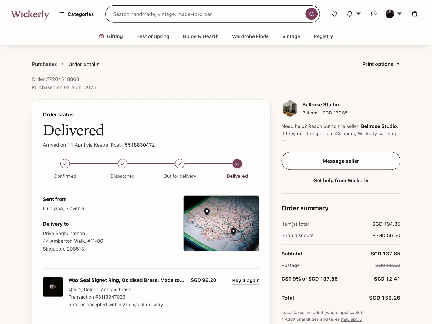Open the 'may apply' taxes link
The width and height of the screenshot is (432, 324).
[351, 319]
